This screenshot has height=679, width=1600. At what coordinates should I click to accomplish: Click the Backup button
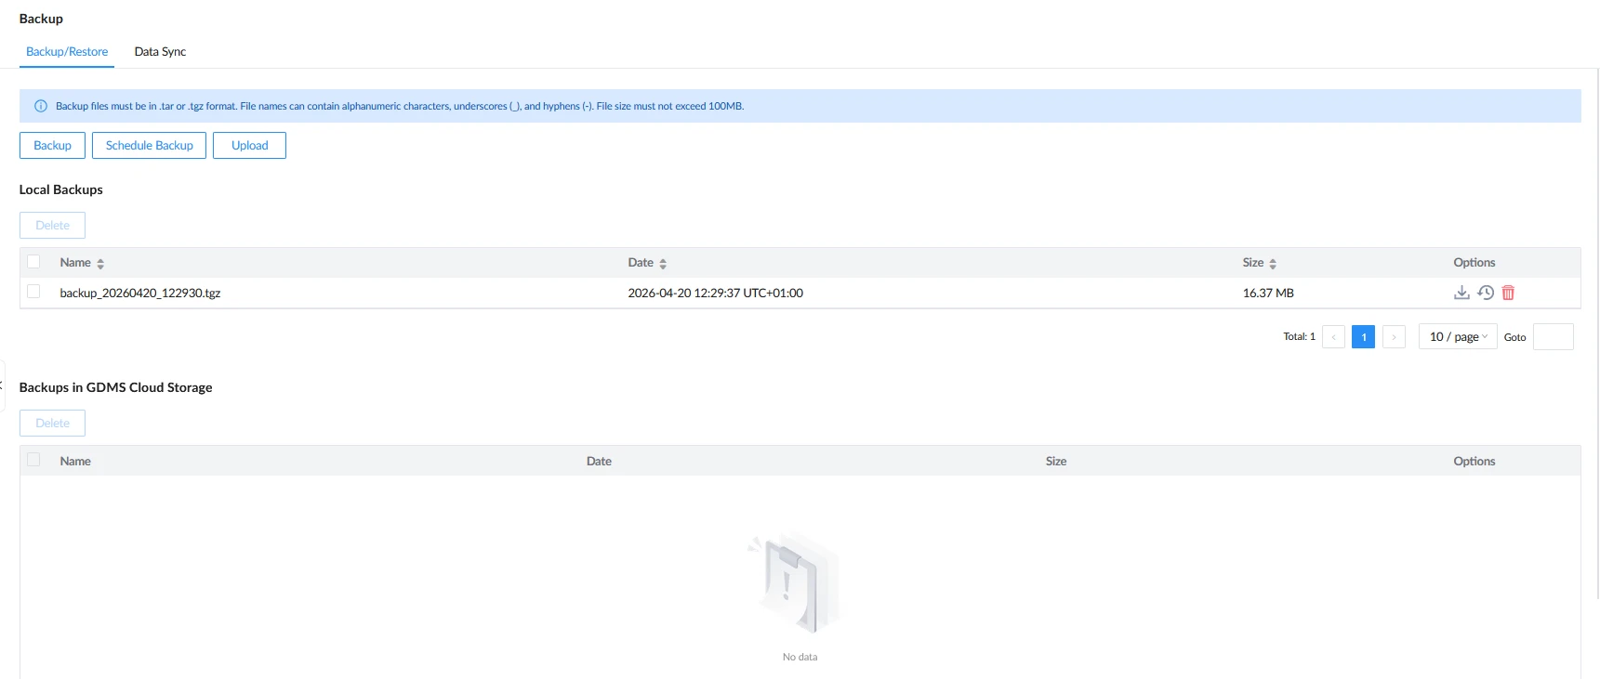52,146
